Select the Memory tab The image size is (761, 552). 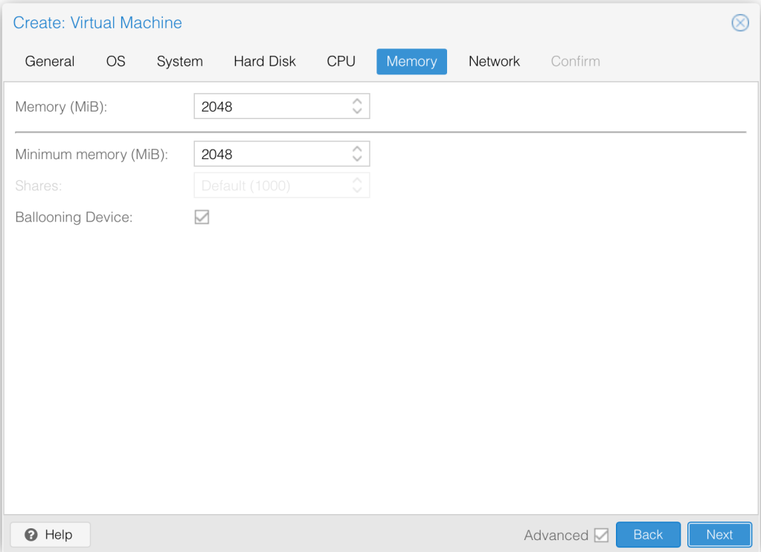coord(411,62)
